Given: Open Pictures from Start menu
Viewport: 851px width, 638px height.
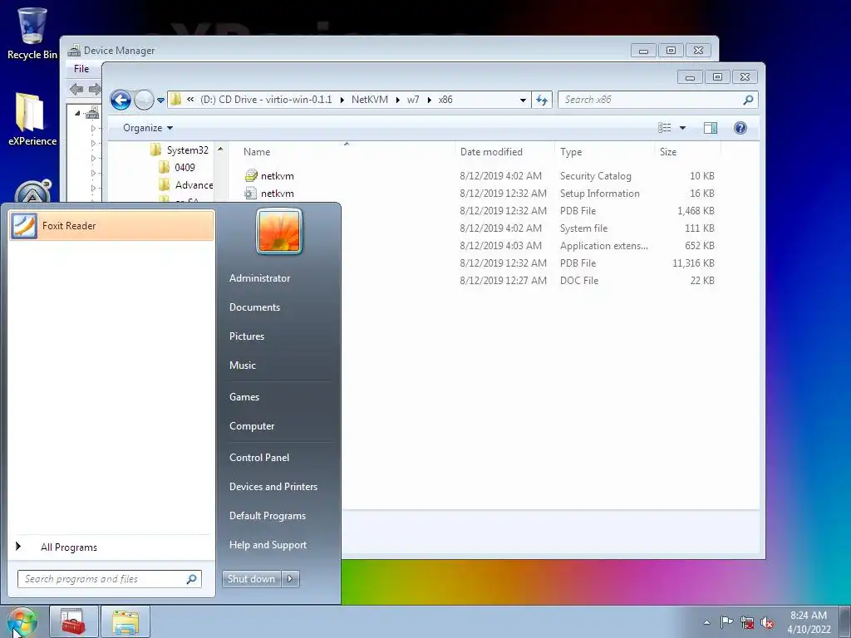Looking at the screenshot, I should 246,336.
